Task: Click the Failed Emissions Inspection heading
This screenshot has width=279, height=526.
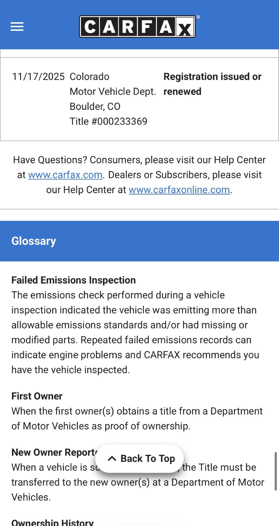Action: 74,280
